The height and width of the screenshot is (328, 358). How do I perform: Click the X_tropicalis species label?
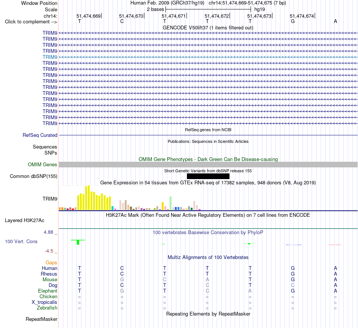click(44, 302)
